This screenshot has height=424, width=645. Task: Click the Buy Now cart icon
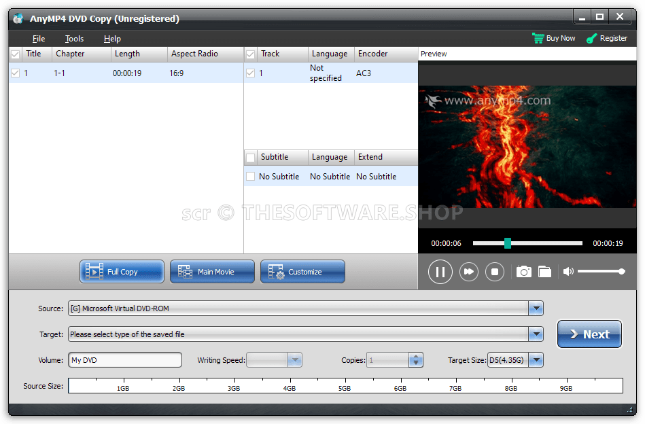[x=538, y=38]
